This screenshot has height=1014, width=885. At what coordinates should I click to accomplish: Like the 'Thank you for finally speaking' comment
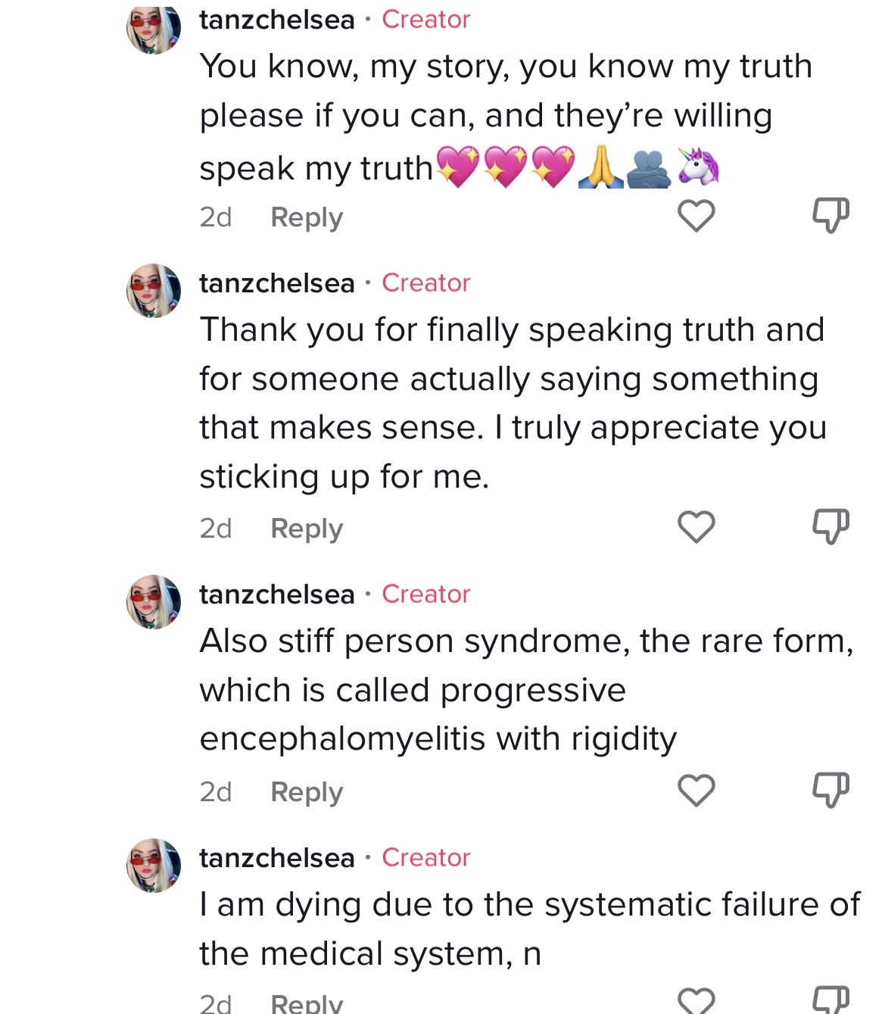click(x=696, y=527)
